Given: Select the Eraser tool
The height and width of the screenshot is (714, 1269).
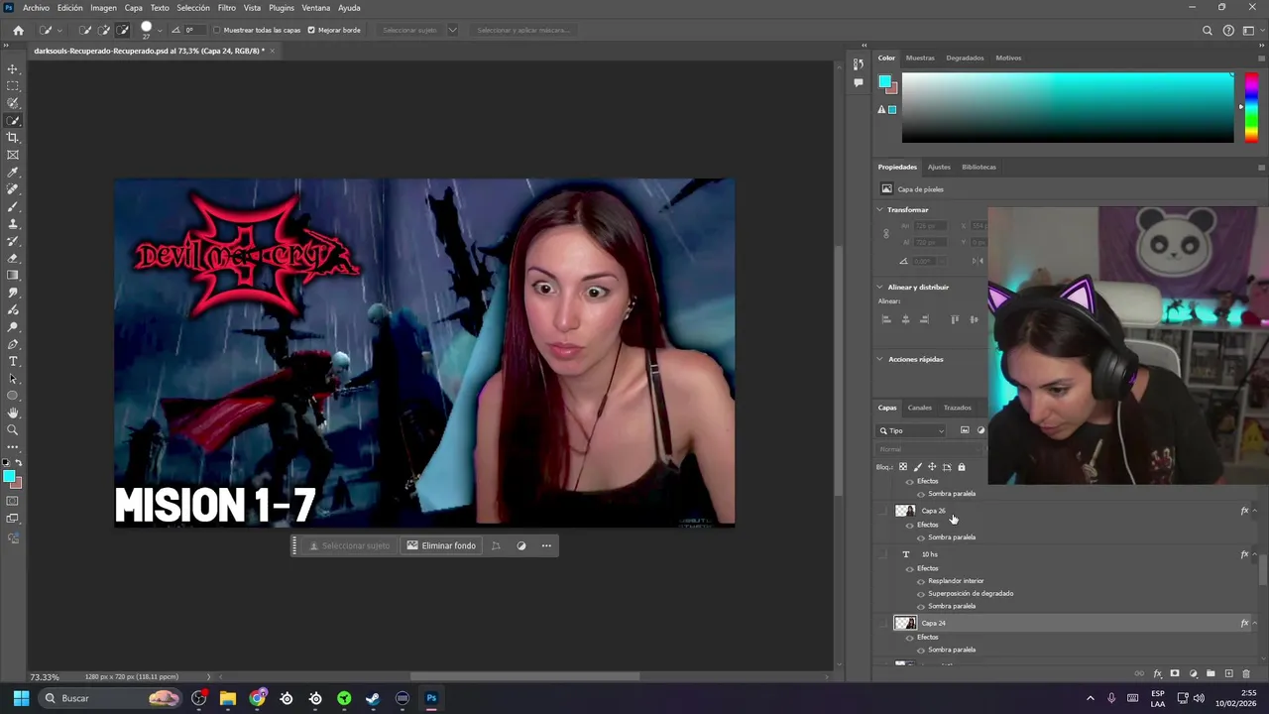Looking at the screenshot, I should coord(13,258).
